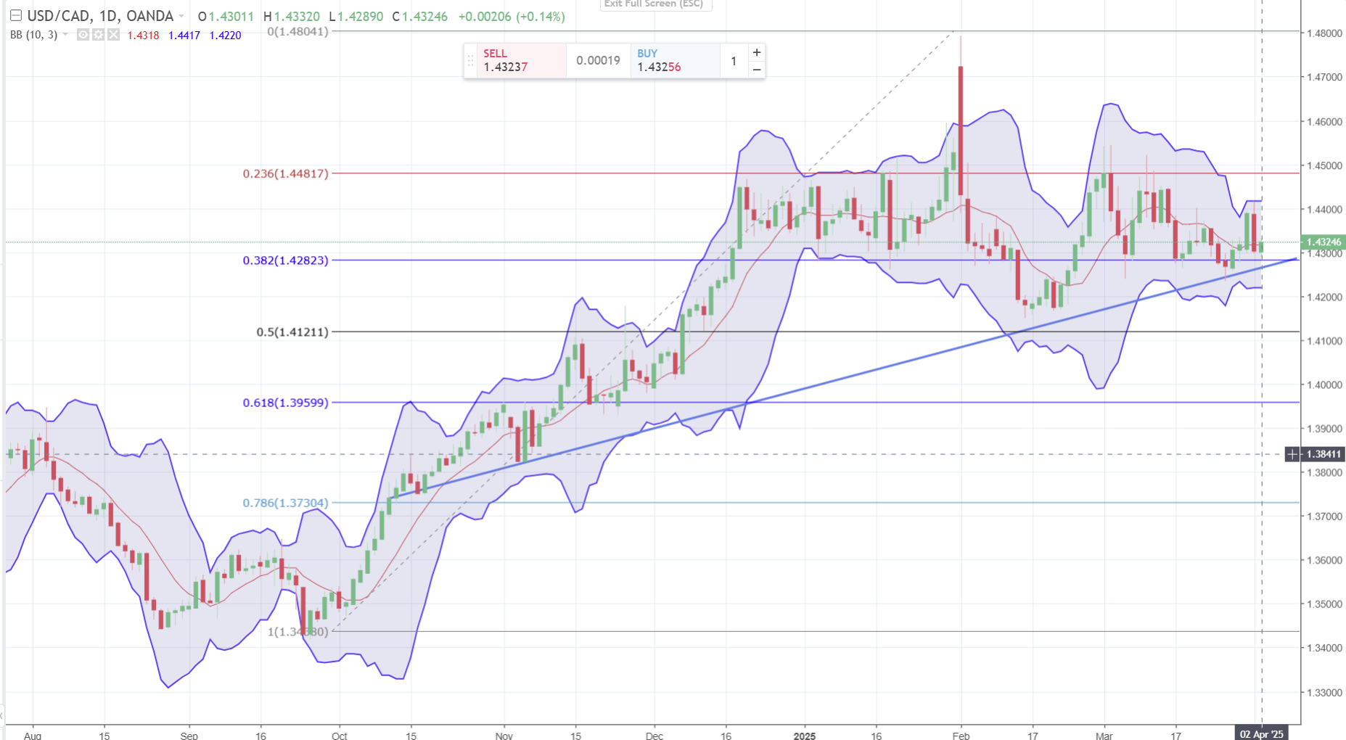
Task: Click the BUY 1.43256 button
Action: tap(675, 60)
